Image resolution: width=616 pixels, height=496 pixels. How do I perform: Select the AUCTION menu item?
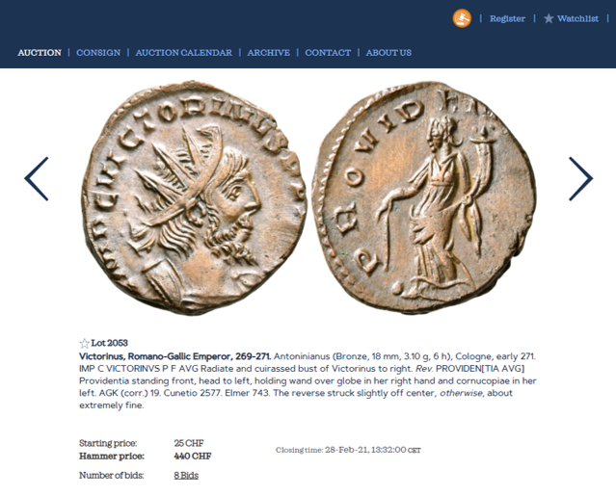coord(40,53)
